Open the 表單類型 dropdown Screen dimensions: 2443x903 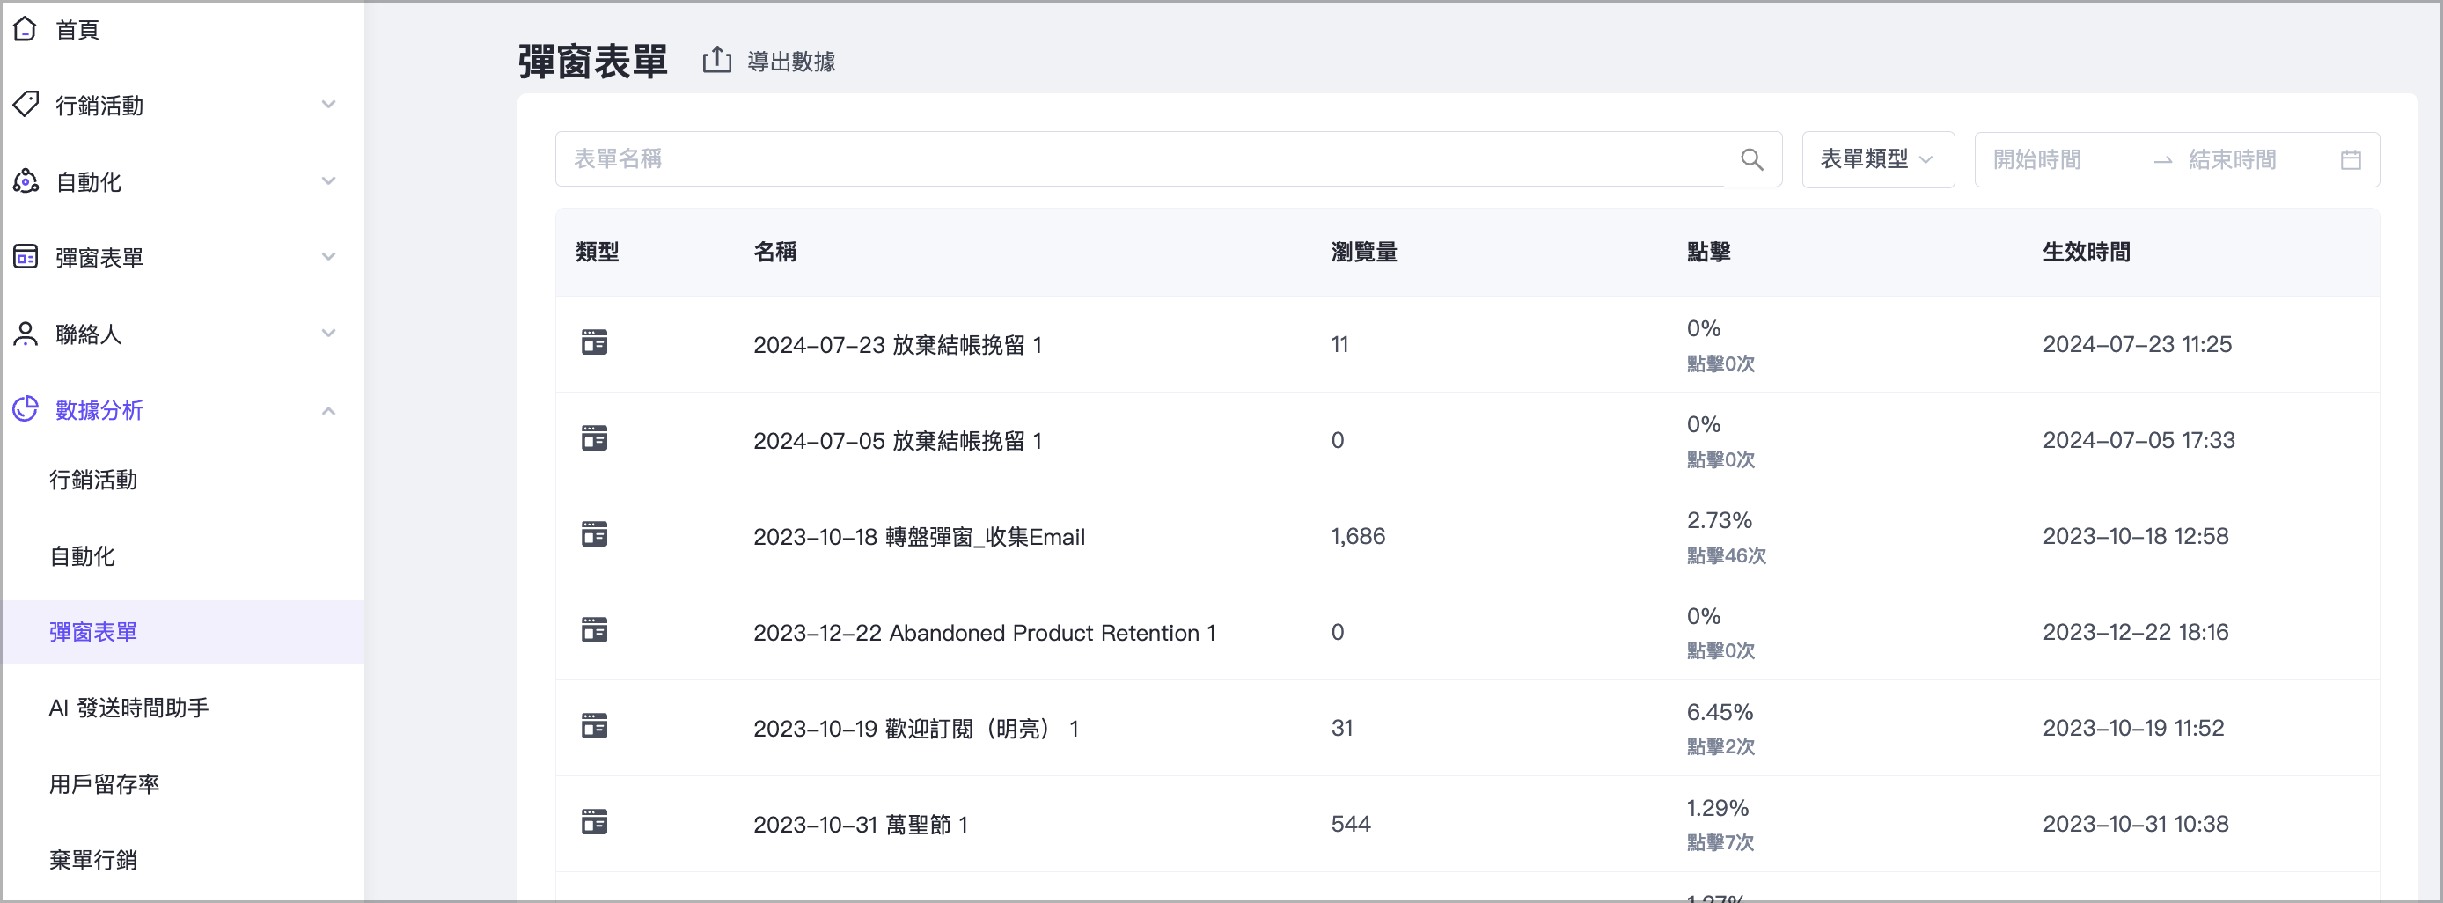click(1877, 159)
